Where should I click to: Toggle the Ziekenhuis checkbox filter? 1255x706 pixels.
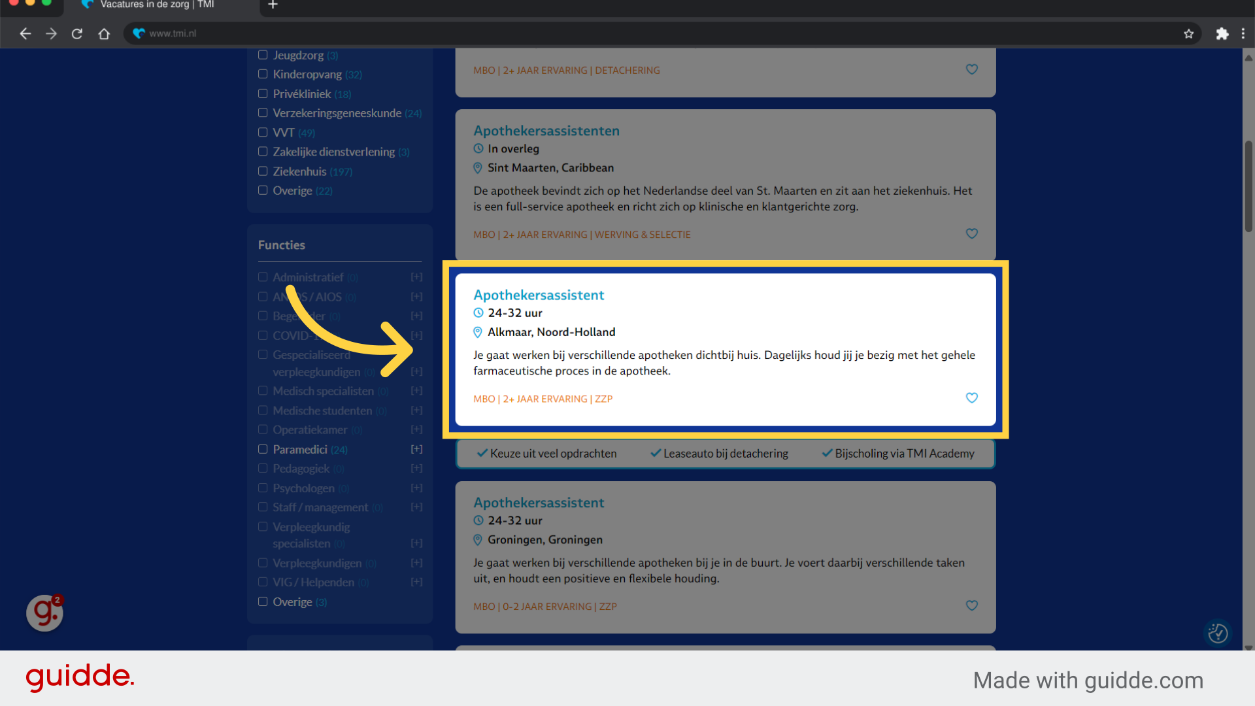pos(262,171)
